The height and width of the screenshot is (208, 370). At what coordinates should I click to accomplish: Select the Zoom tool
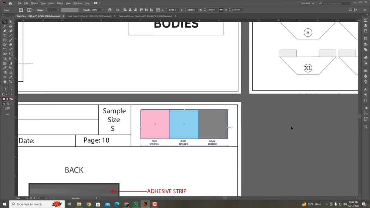[x=11, y=82]
